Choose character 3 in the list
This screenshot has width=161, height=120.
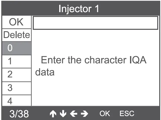click(x=16, y=88)
